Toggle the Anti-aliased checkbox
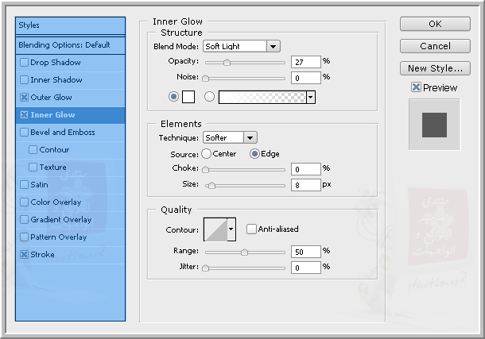The height and width of the screenshot is (339, 485). 251,229
